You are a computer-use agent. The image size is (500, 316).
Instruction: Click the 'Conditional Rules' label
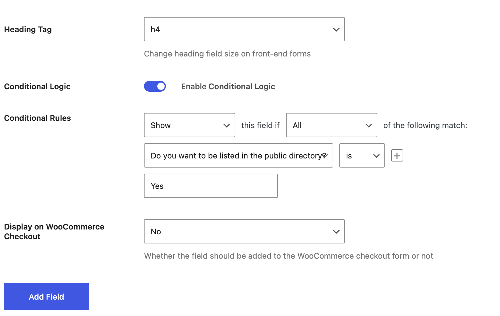pos(37,118)
